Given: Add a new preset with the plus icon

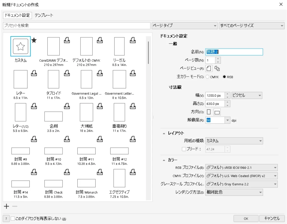Looking at the screenshot, I should 6,206.
